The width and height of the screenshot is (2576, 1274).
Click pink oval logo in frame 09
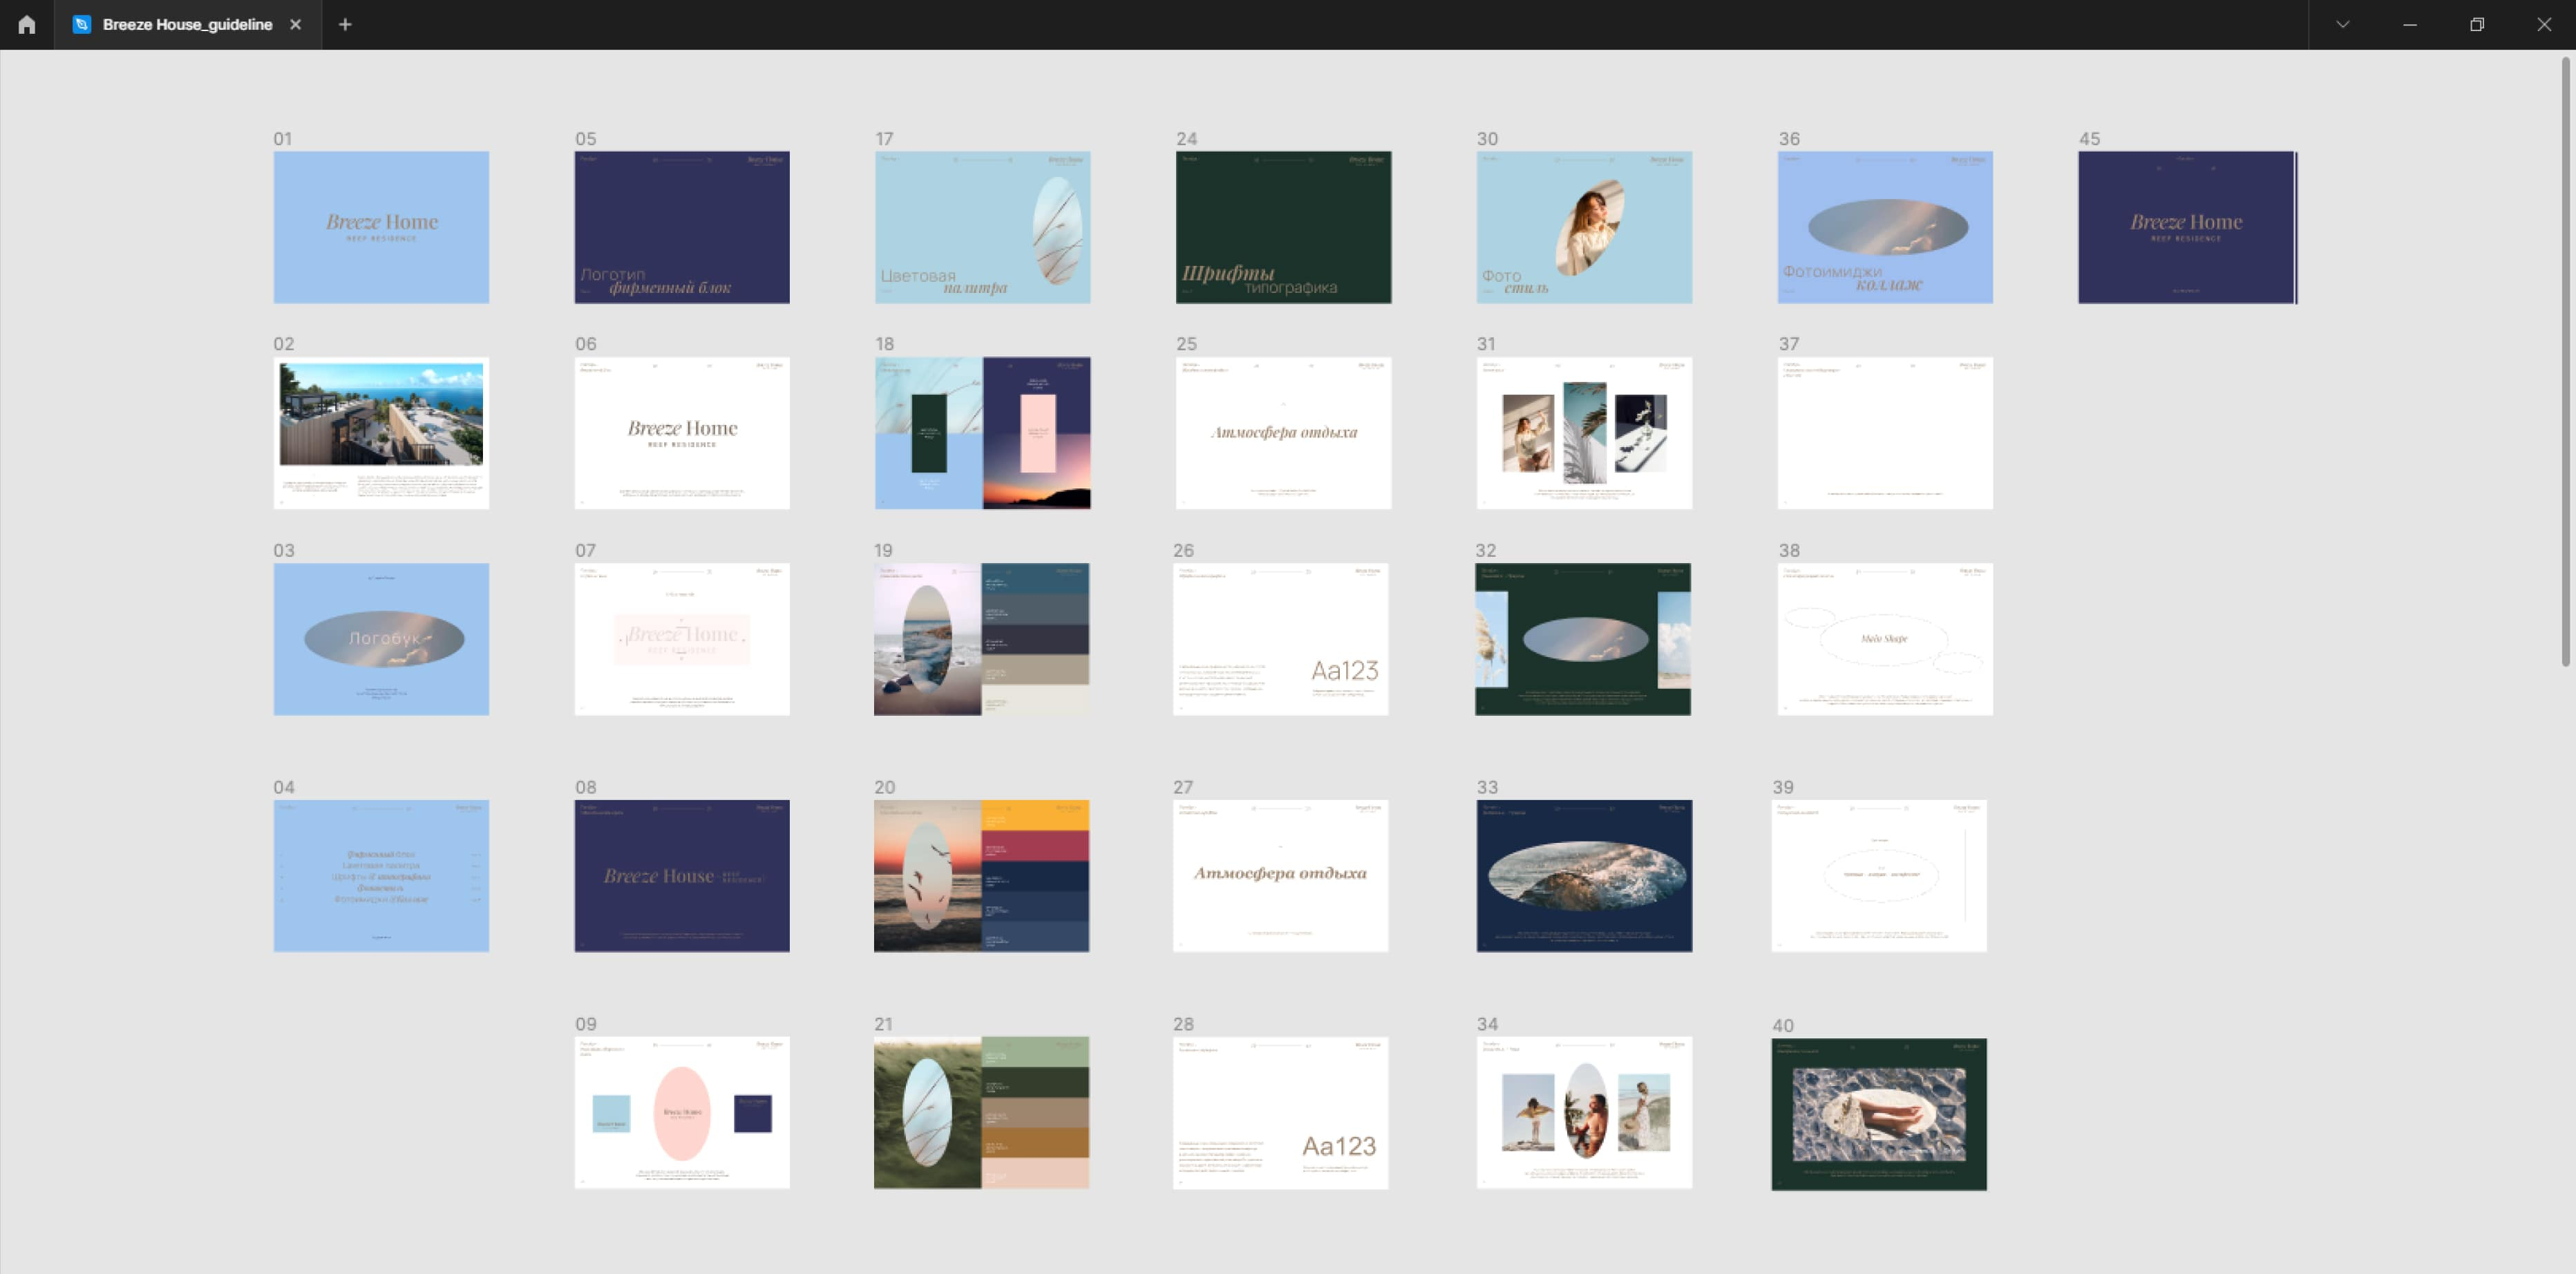(682, 1112)
